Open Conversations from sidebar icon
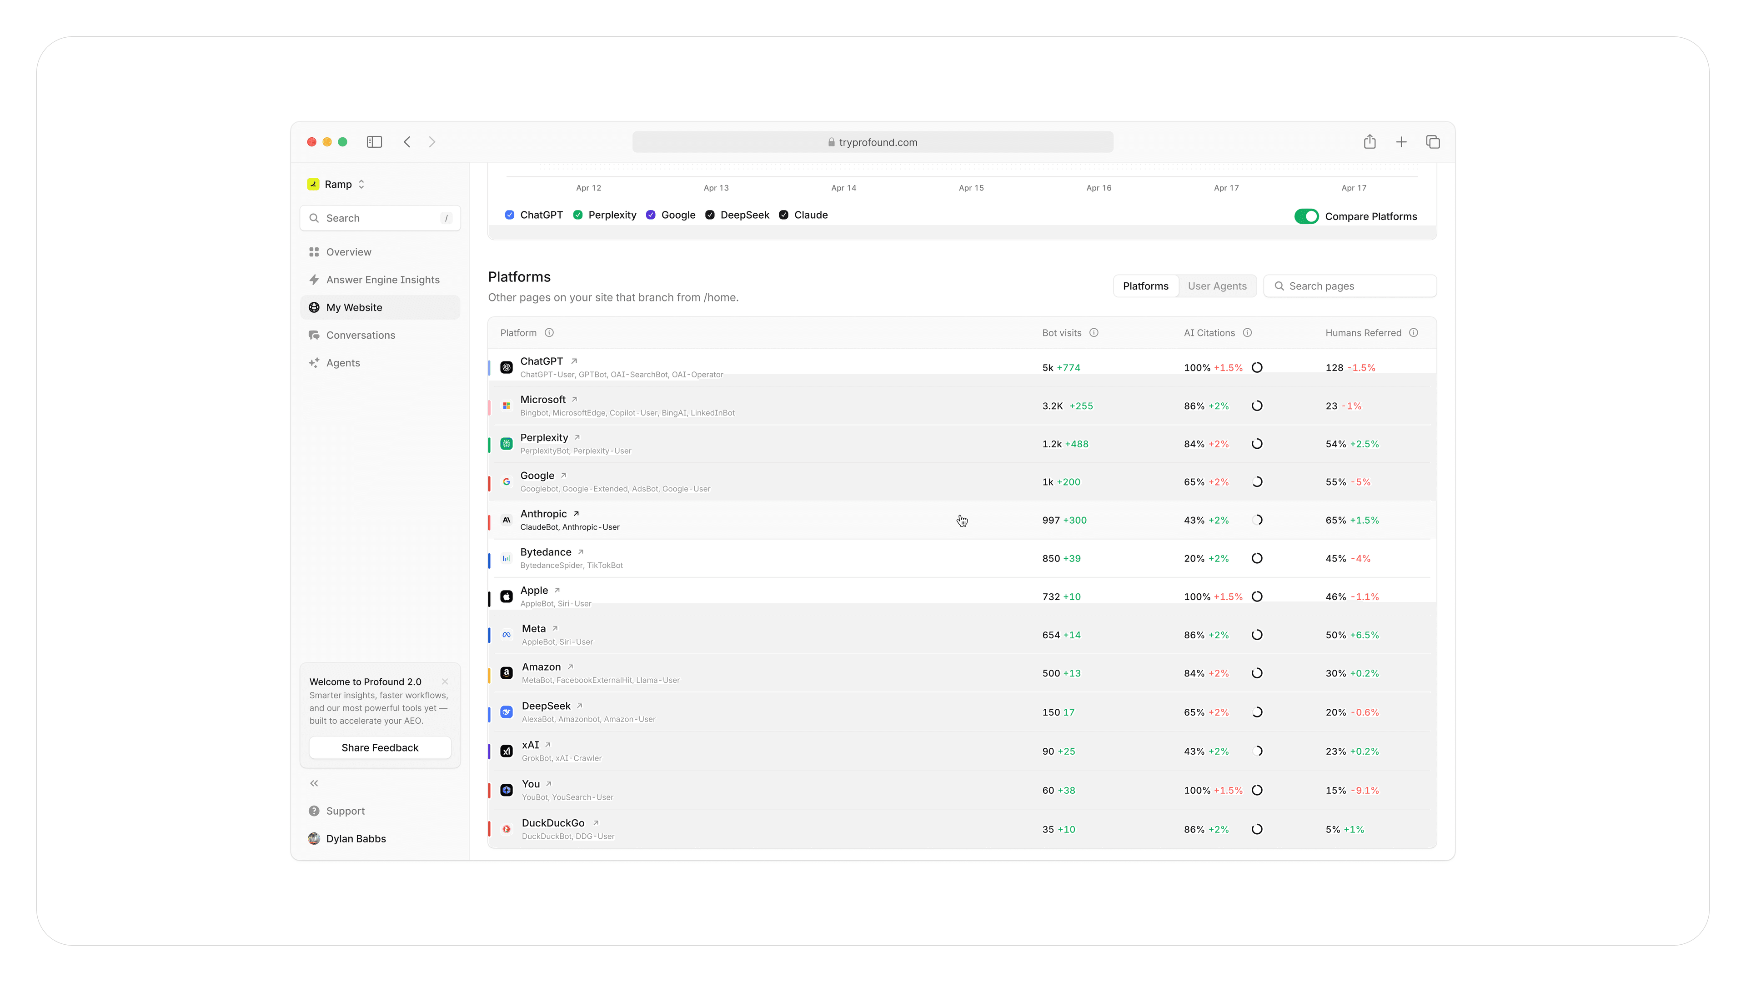 pyautogui.click(x=314, y=335)
